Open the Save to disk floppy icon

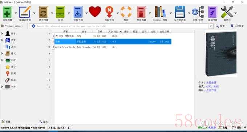coord(180,12)
